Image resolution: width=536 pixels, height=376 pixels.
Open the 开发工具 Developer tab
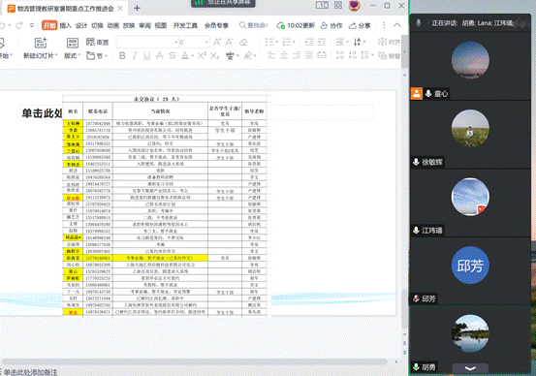coord(185,25)
